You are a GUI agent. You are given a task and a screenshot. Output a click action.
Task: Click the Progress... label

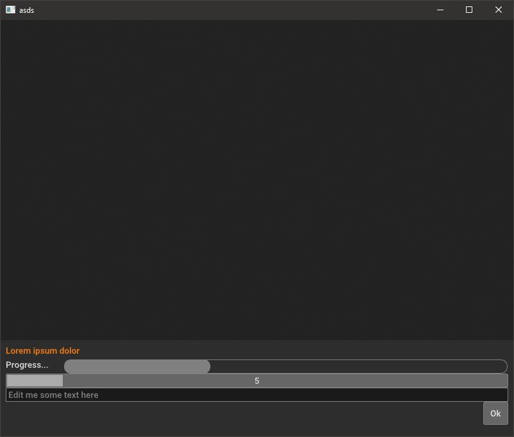click(27, 365)
